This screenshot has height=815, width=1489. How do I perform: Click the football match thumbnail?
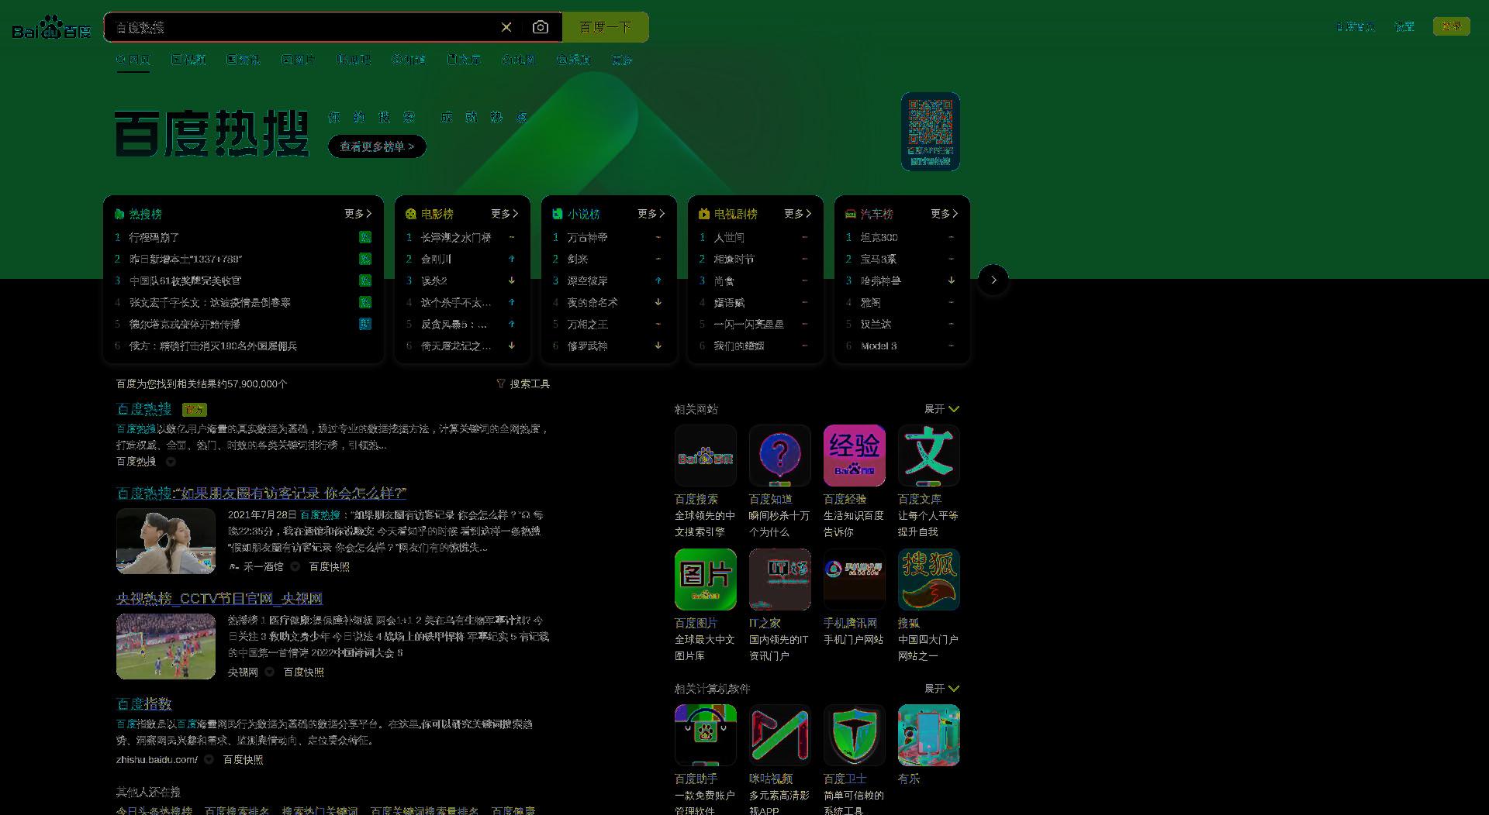[166, 646]
